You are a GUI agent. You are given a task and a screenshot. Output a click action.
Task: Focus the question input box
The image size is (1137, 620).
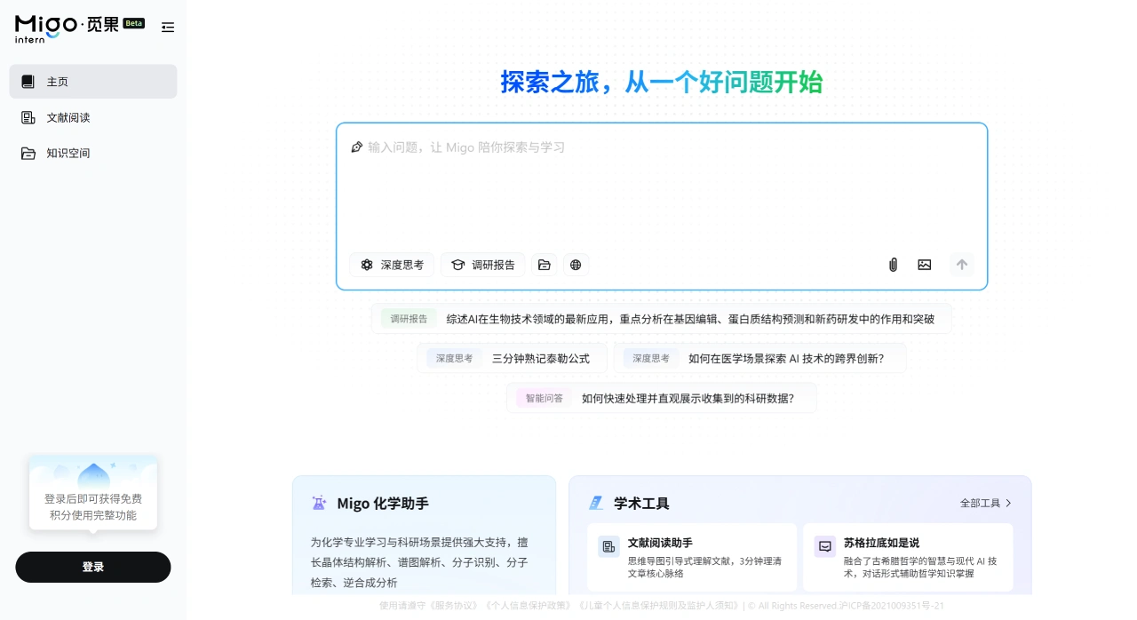(x=662, y=187)
